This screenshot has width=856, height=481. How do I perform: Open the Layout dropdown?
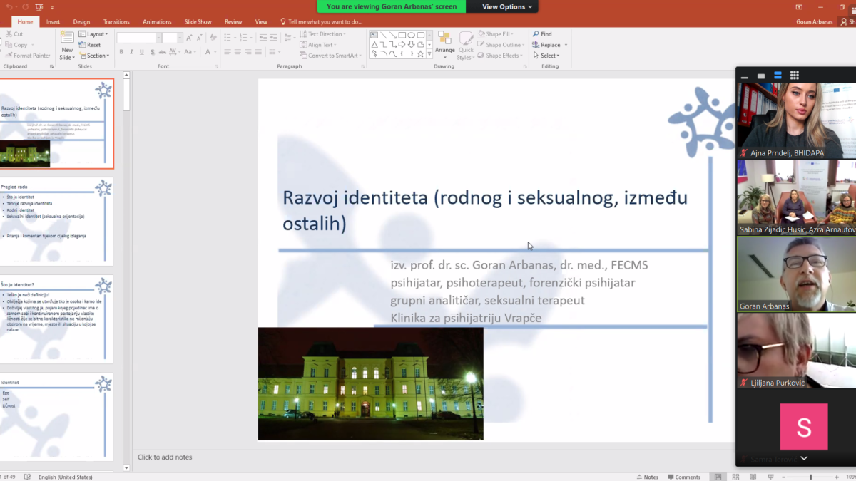[94, 34]
